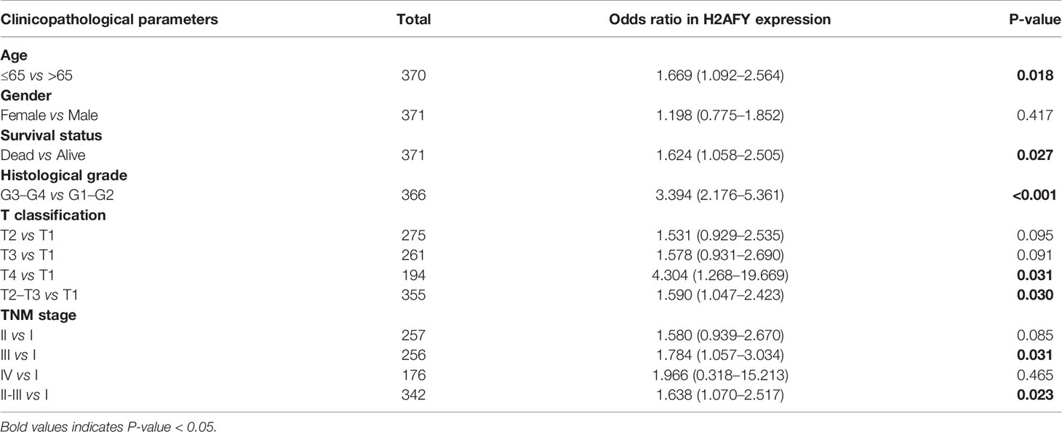Select the odds ratio 4.304 (1.268–19.669) cell
1062x432 pixels.
pyautogui.click(x=719, y=275)
